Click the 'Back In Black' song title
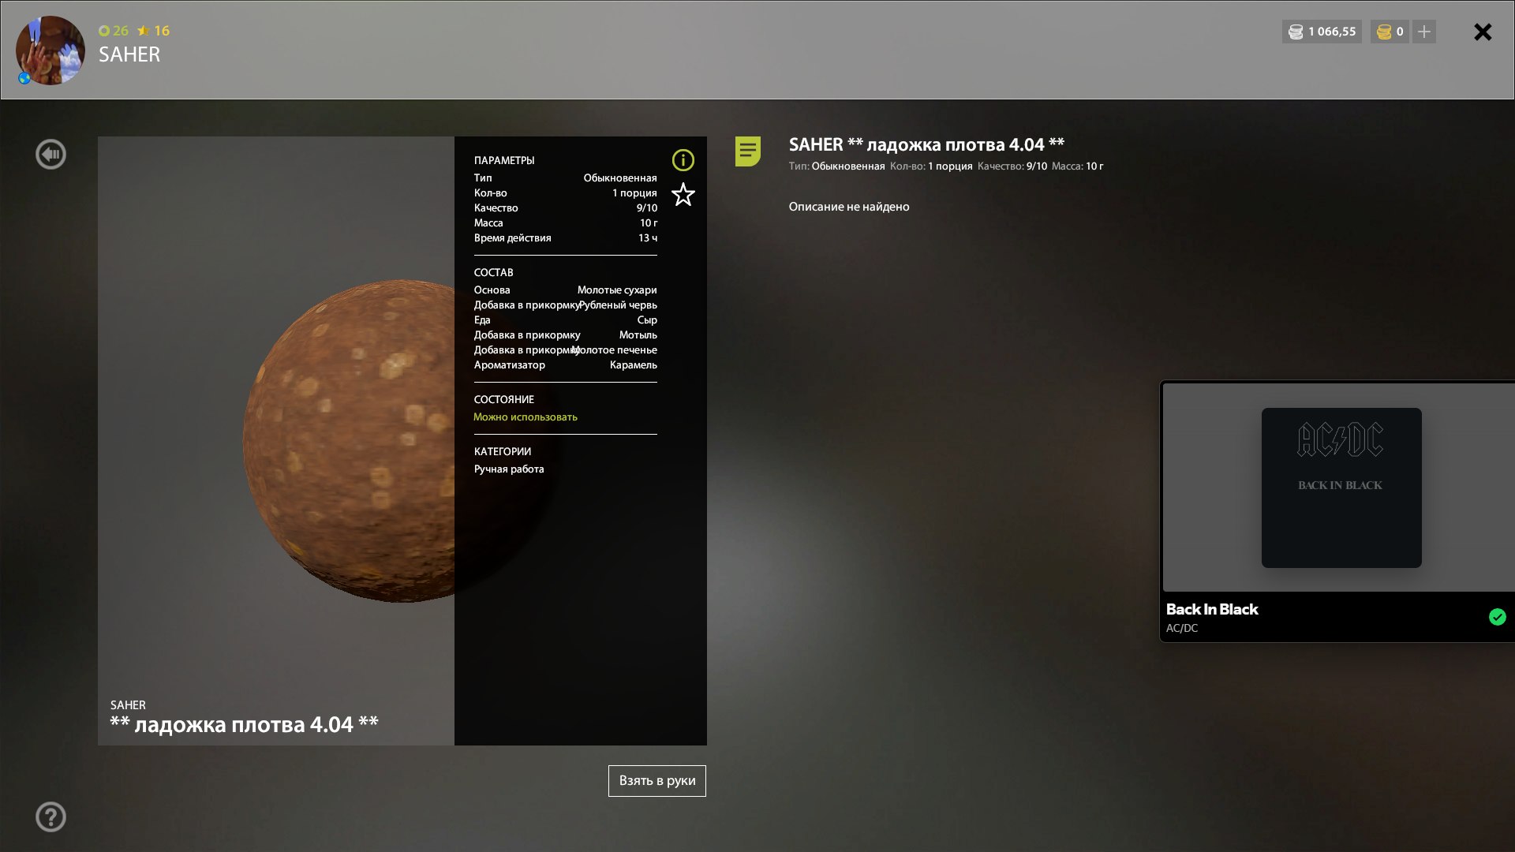Image resolution: width=1515 pixels, height=852 pixels. pyautogui.click(x=1211, y=609)
